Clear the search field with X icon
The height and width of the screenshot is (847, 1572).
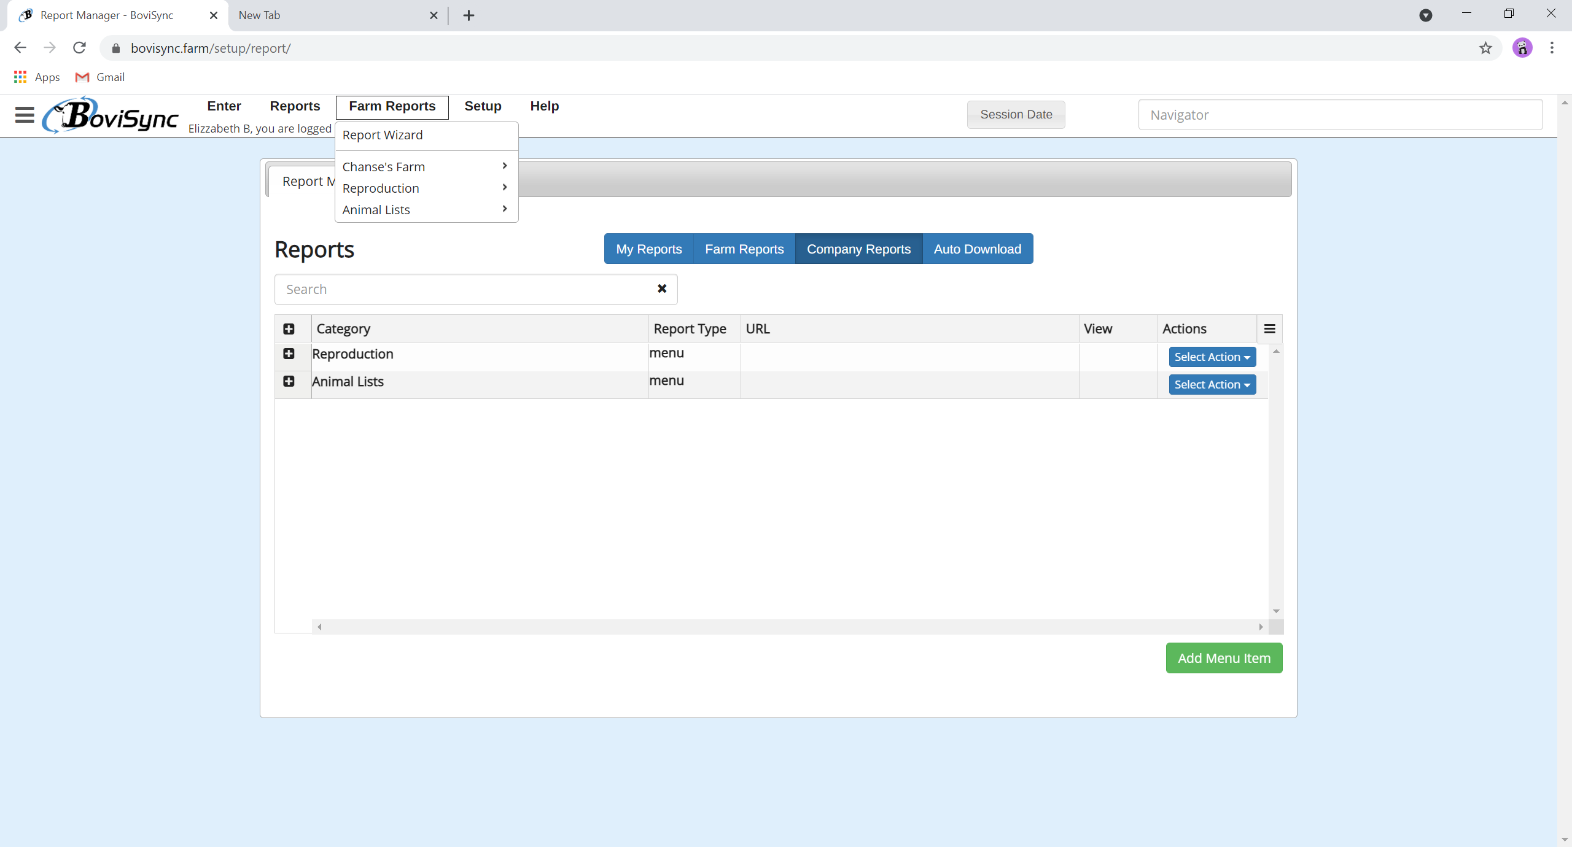[662, 288]
